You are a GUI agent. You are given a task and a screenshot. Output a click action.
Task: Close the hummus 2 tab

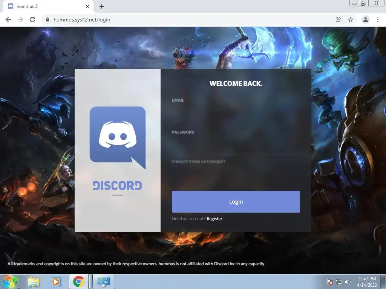87,6
